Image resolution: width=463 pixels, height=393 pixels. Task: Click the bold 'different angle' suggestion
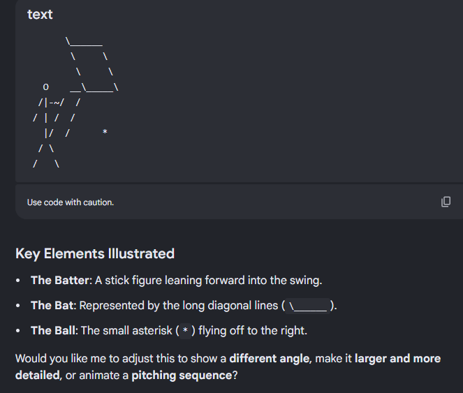click(270, 359)
